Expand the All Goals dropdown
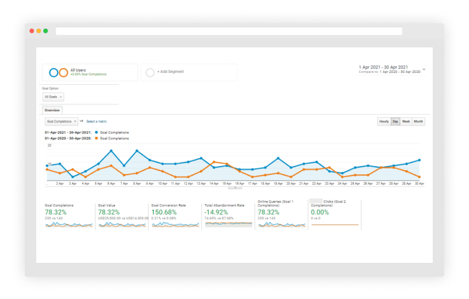This screenshot has height=299, width=469. click(53, 97)
